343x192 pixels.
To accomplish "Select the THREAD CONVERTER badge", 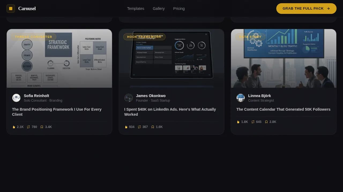I will click(x=33, y=37).
